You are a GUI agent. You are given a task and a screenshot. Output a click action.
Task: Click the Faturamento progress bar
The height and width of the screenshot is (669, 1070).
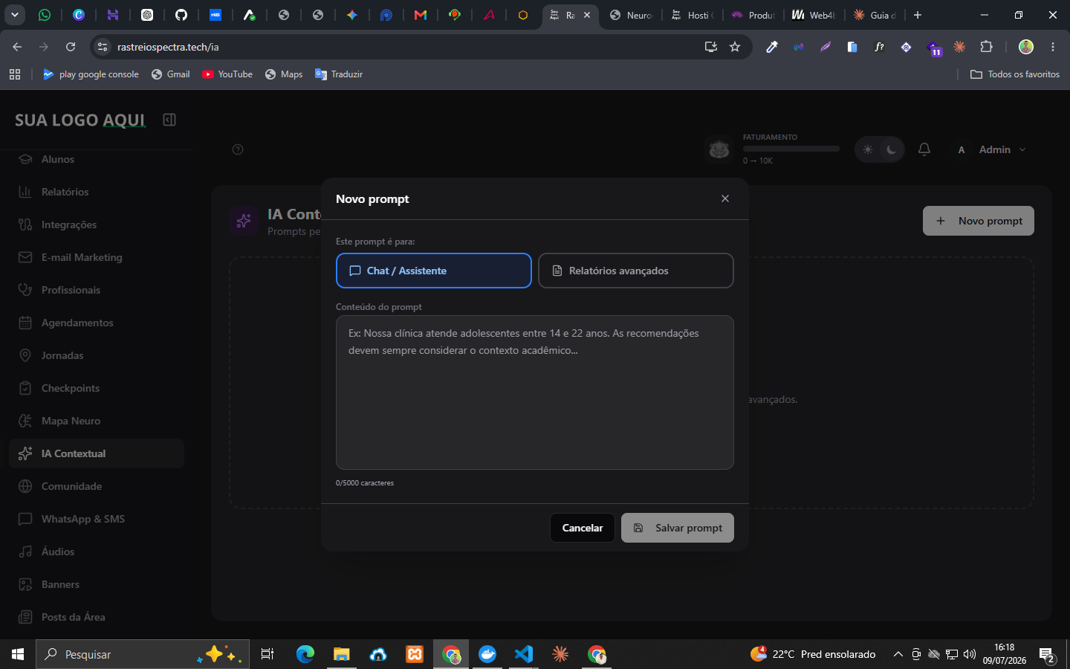(791, 149)
